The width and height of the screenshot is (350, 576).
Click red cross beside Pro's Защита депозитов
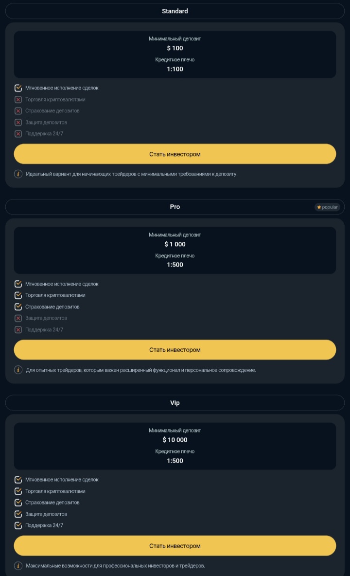18,318
